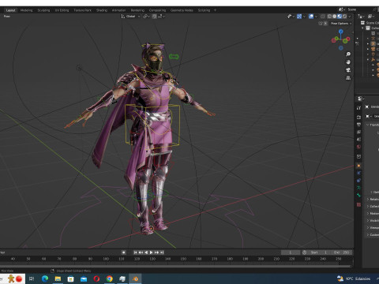Toggle snapping magnet in viewport header
379x284 pixels.
pyautogui.click(x=155, y=17)
